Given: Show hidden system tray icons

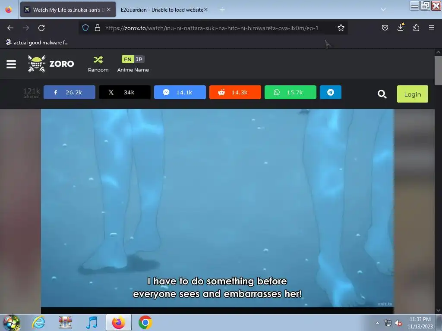Looking at the screenshot, I should click(377, 323).
